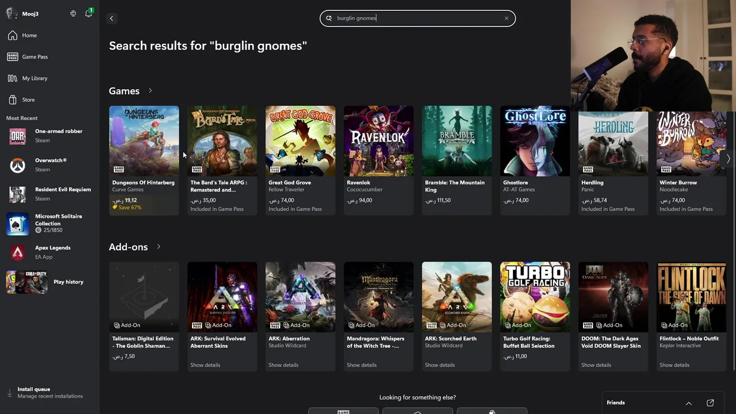Click into the search field
This screenshot has width=736, height=414.
(x=417, y=18)
